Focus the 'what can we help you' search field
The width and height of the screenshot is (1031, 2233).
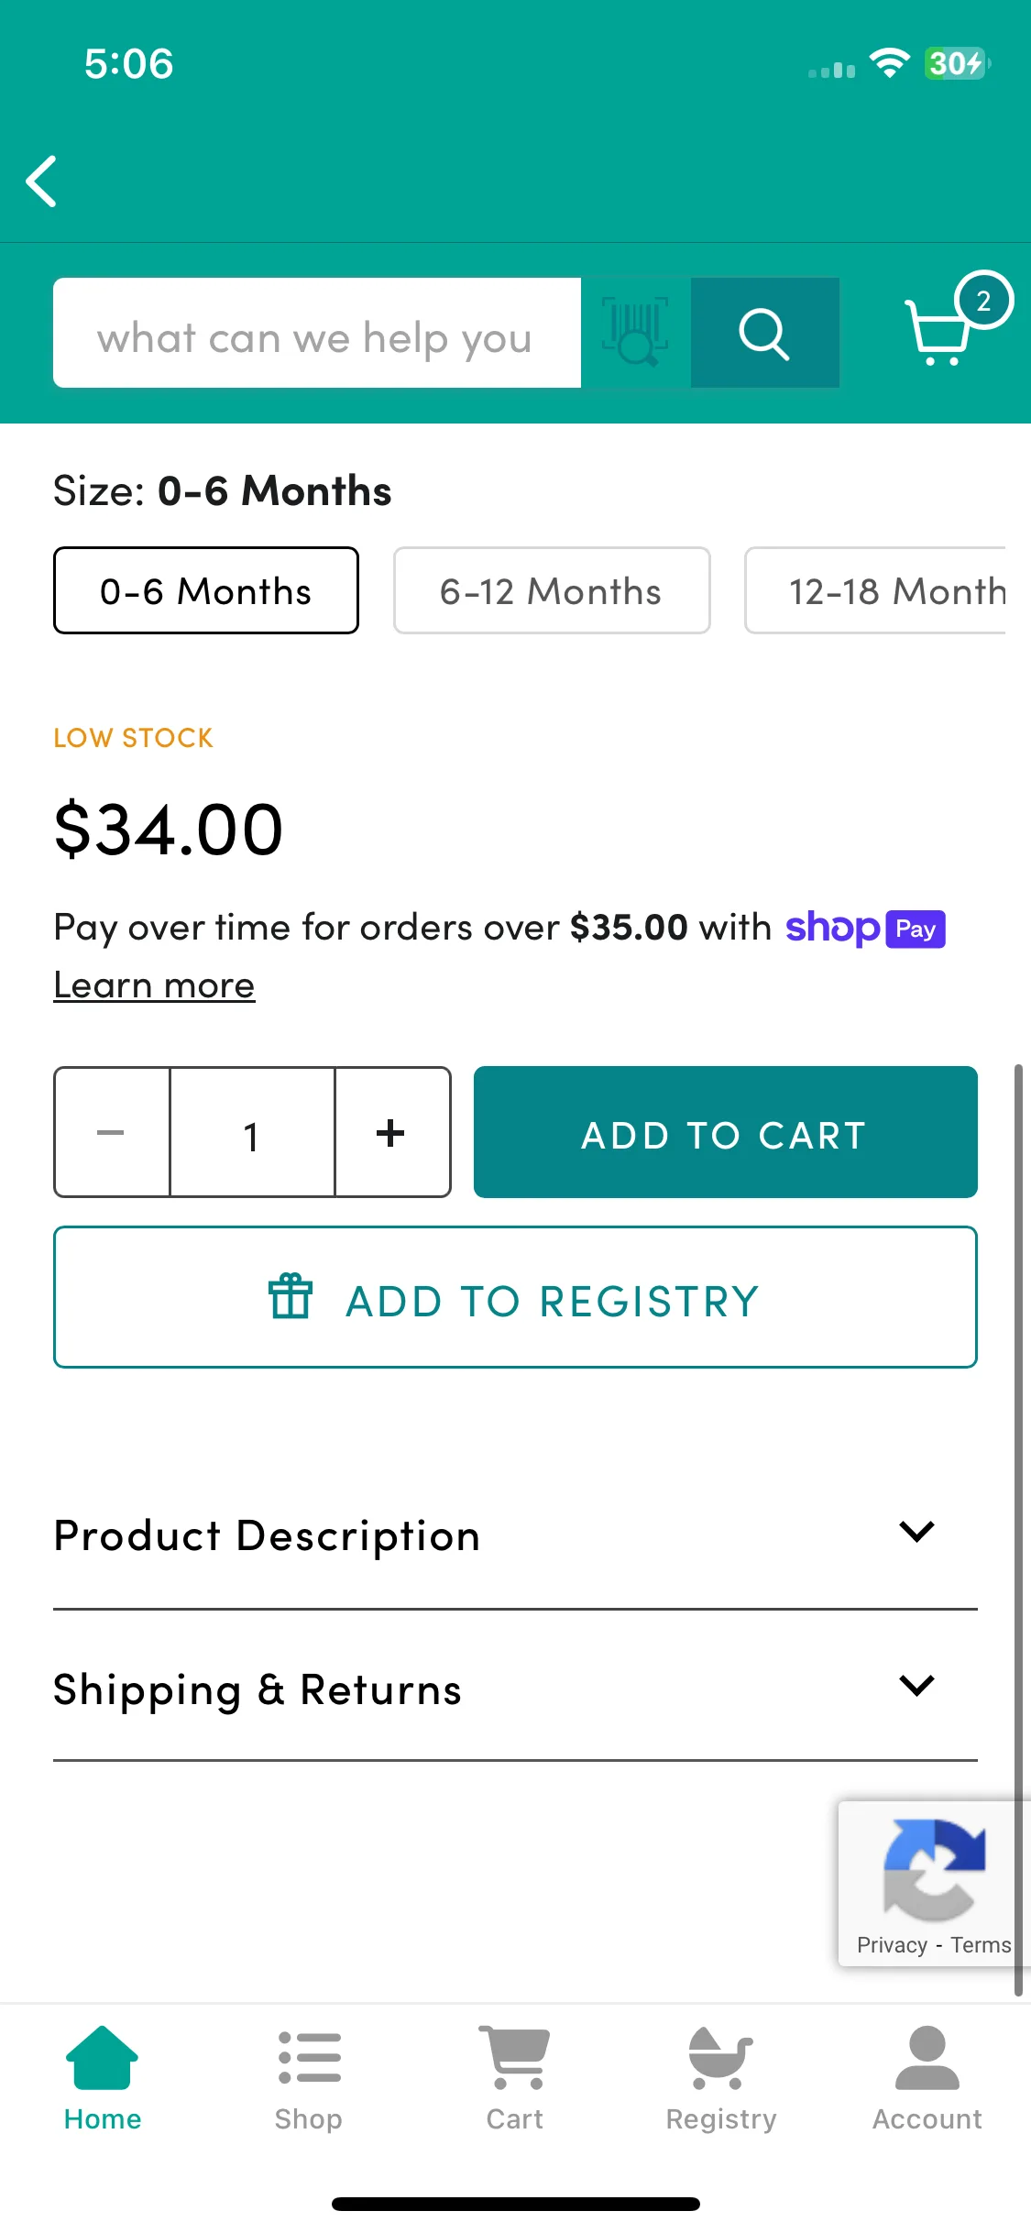[317, 333]
